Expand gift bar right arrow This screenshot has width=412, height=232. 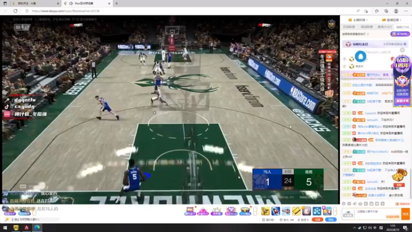pos(335,211)
